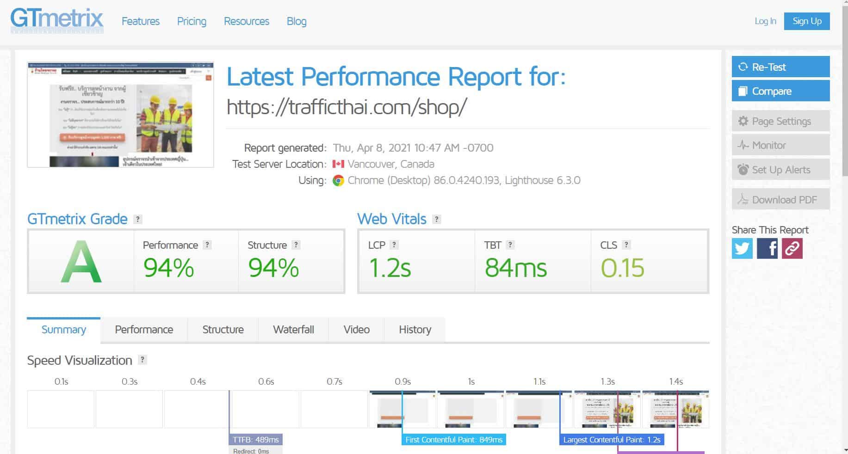The width and height of the screenshot is (848, 454).
Task: Switch to the Performance tab
Action: [x=144, y=330]
